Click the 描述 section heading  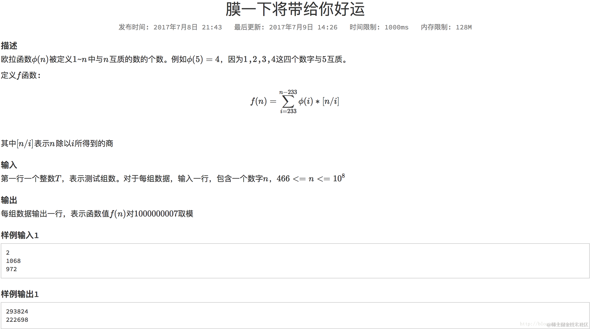coord(9,46)
